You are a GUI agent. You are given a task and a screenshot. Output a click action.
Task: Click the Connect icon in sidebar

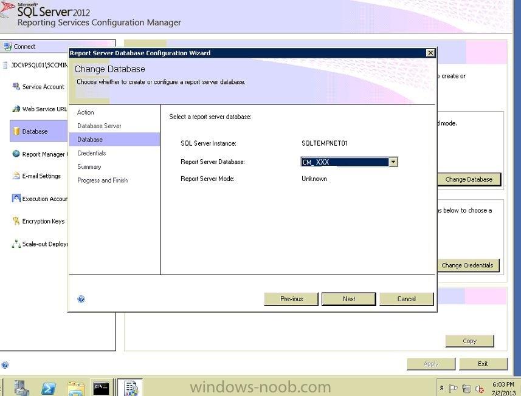pos(8,47)
